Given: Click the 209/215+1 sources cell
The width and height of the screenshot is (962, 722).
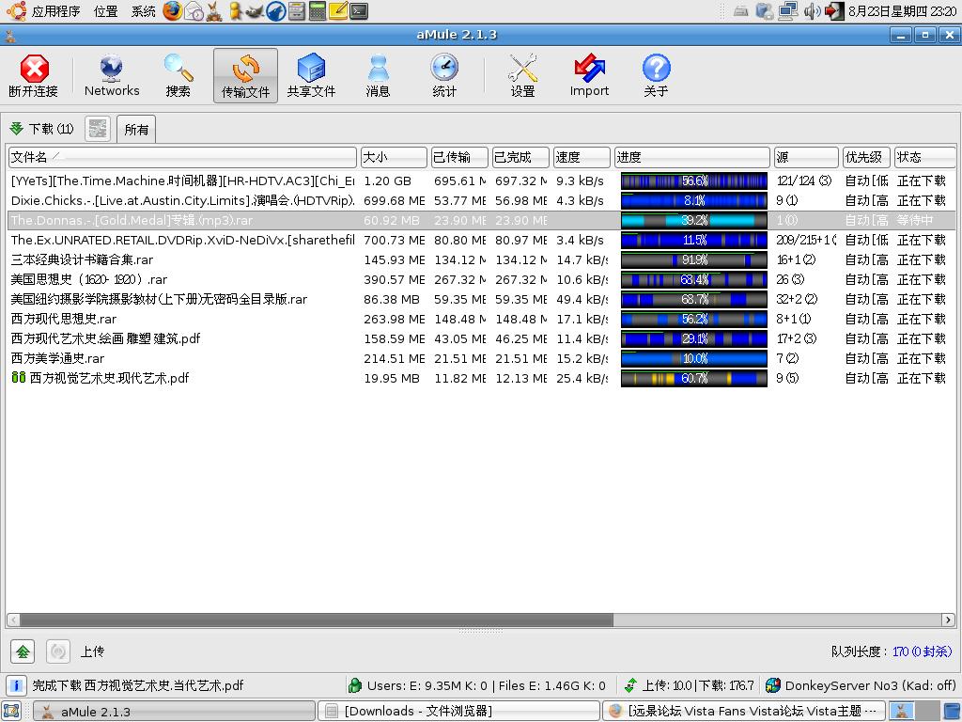Looking at the screenshot, I should [x=805, y=240].
